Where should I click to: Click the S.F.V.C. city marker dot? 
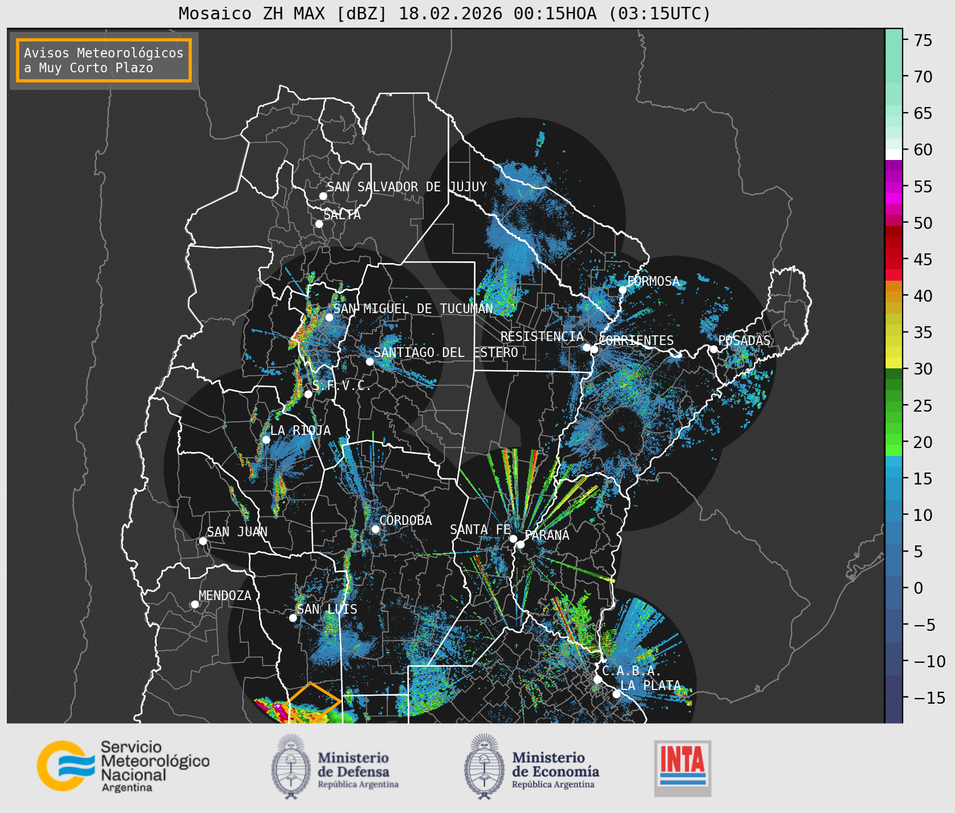(x=308, y=394)
